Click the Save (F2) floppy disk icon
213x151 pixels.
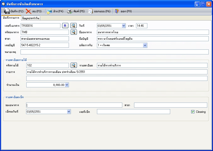7,11
